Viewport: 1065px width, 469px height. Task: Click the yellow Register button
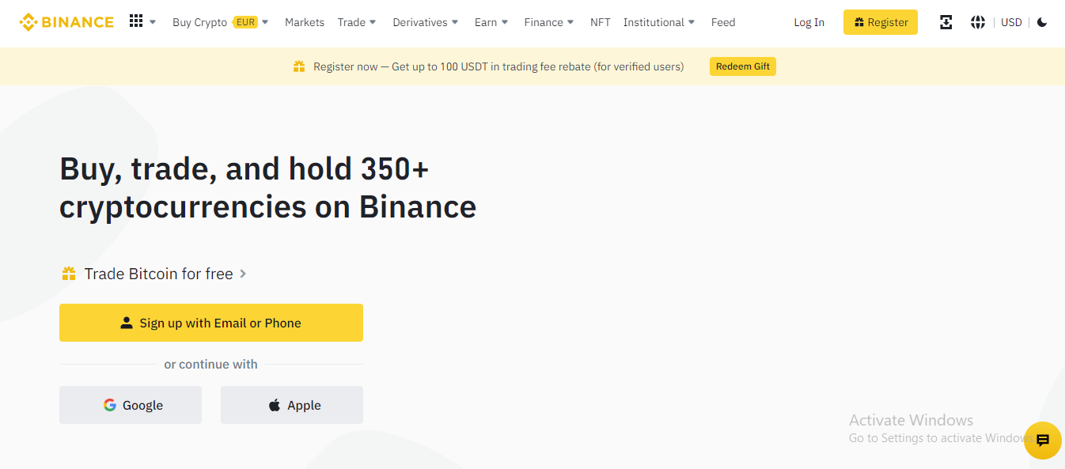[881, 22]
